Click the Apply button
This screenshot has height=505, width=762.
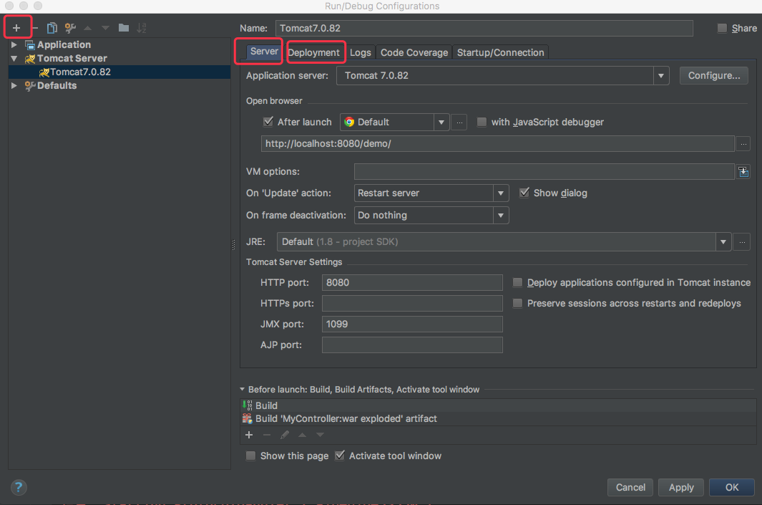[x=681, y=488]
